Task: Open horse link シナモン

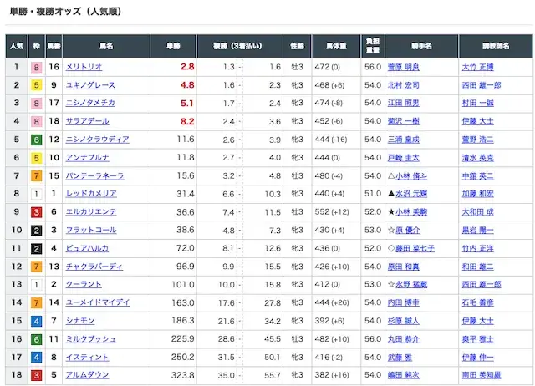Action: point(80,321)
